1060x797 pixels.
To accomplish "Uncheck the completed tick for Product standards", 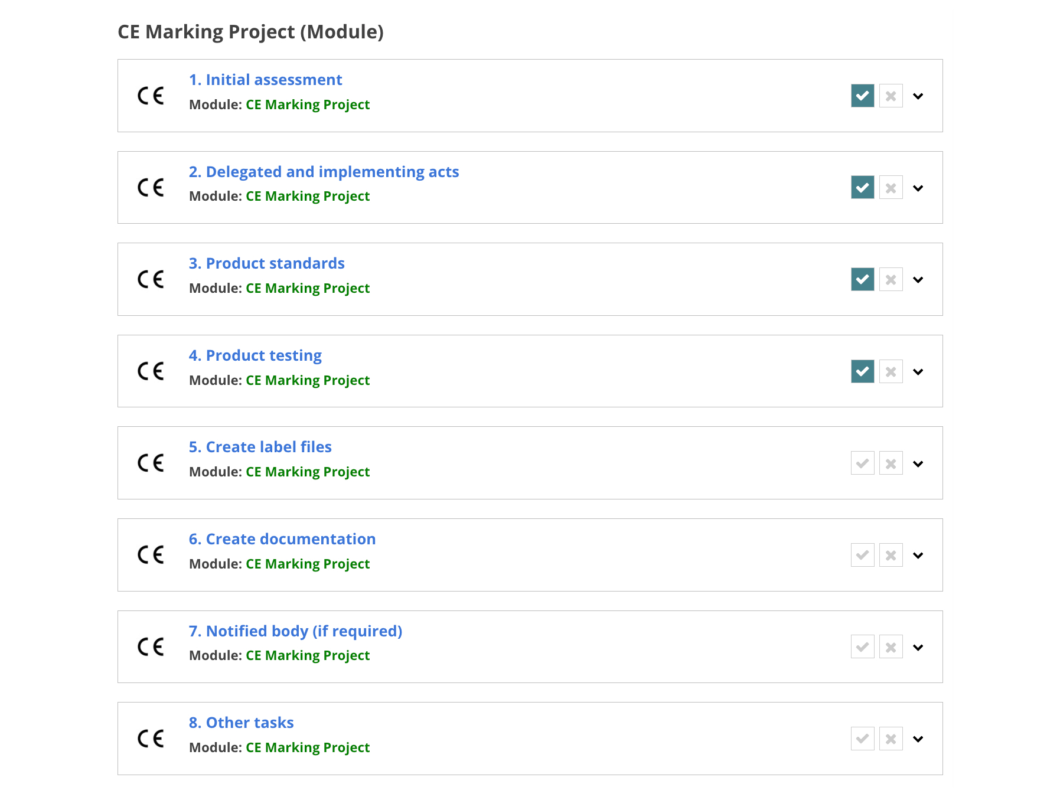I will coord(863,279).
